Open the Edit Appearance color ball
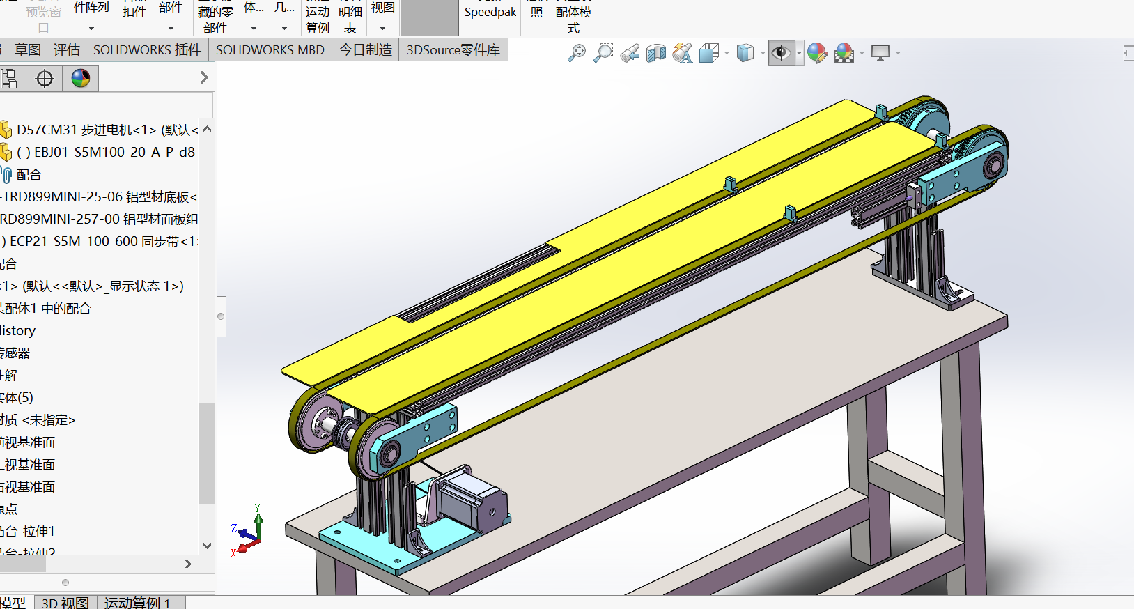This screenshot has width=1134, height=609. pos(817,53)
